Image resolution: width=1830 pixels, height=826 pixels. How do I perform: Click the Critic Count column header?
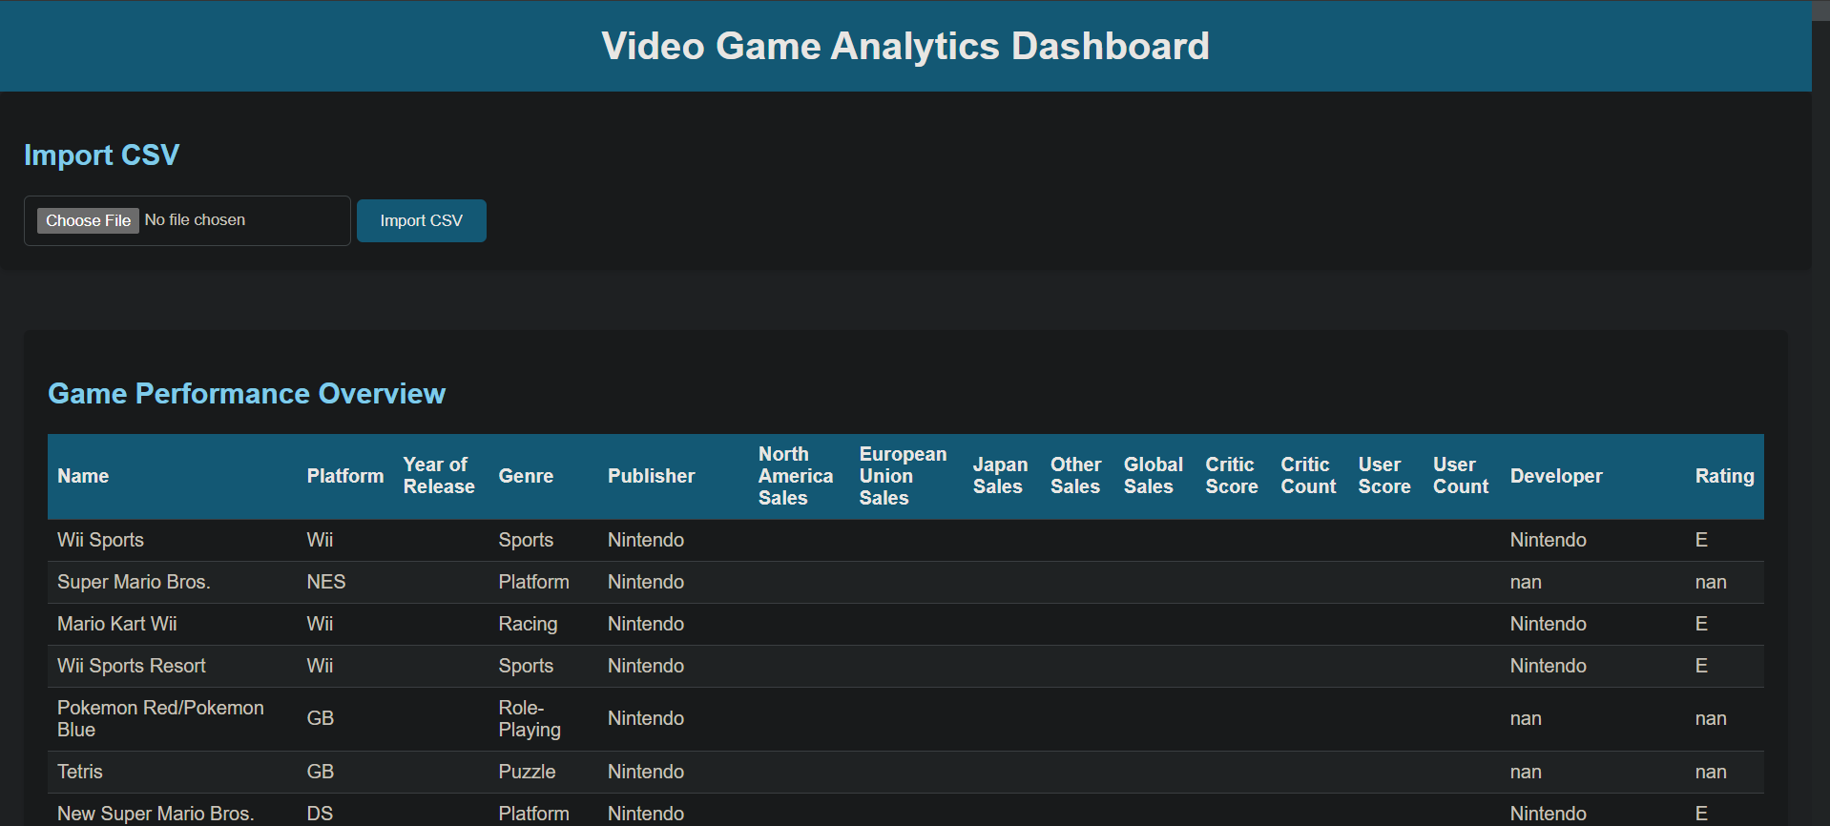coord(1308,476)
